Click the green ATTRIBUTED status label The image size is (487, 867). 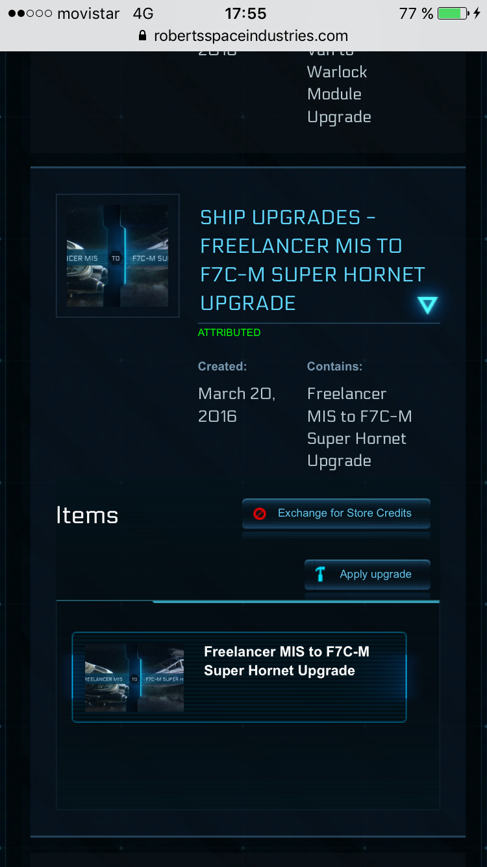(229, 333)
